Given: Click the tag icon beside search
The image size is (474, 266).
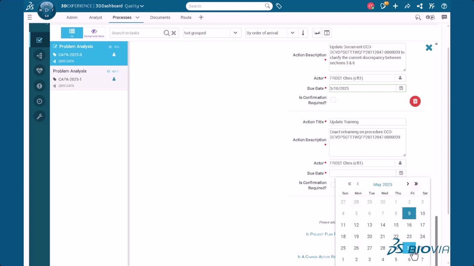Looking at the screenshot, I should (x=278, y=6).
